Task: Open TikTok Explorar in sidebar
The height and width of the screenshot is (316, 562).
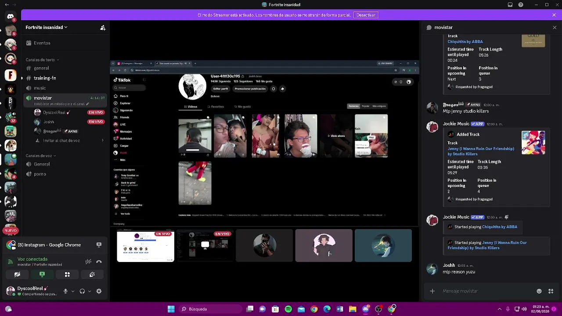Action: coord(123,103)
